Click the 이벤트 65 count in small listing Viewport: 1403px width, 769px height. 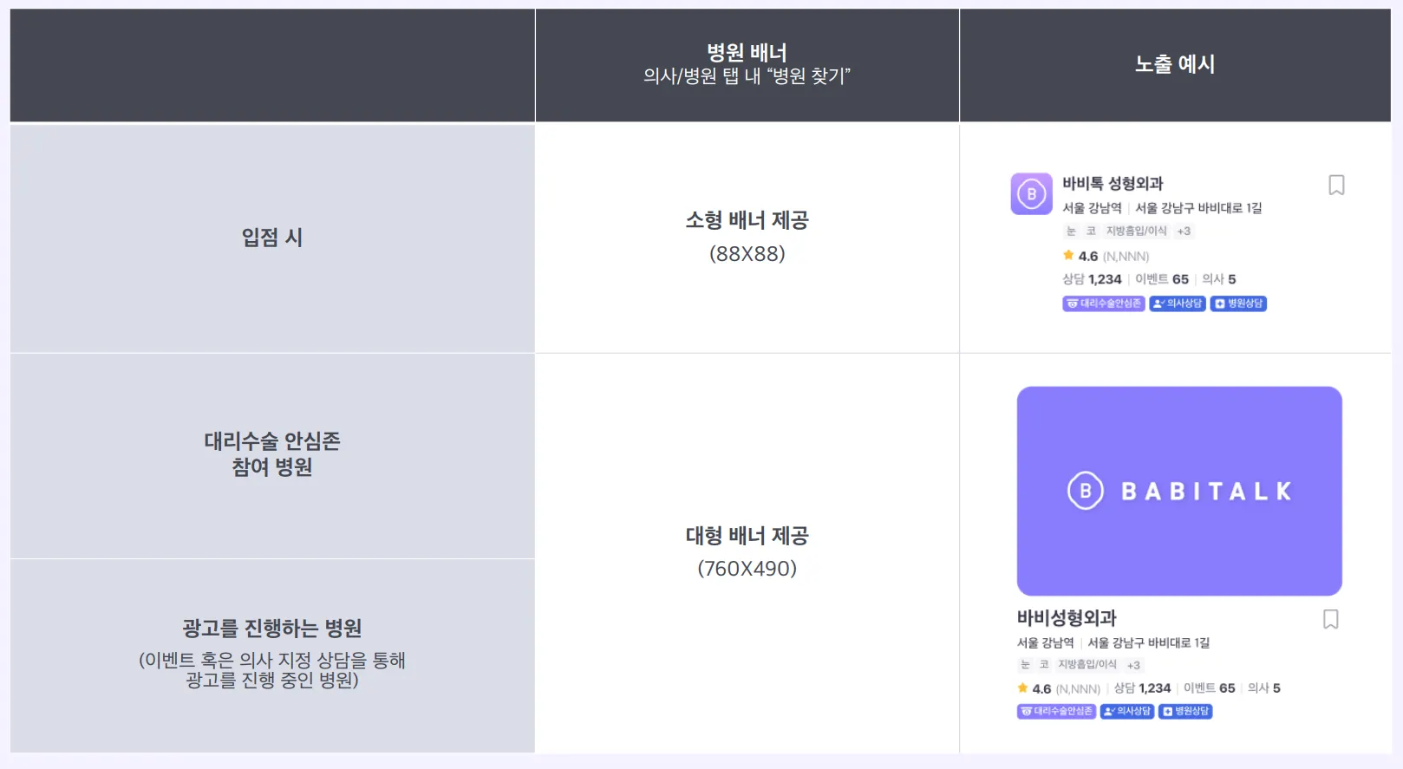(1162, 279)
